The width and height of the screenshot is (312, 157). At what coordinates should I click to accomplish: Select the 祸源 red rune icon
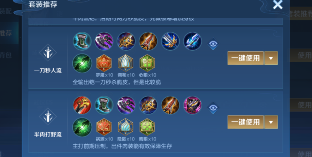(x=104, y=127)
